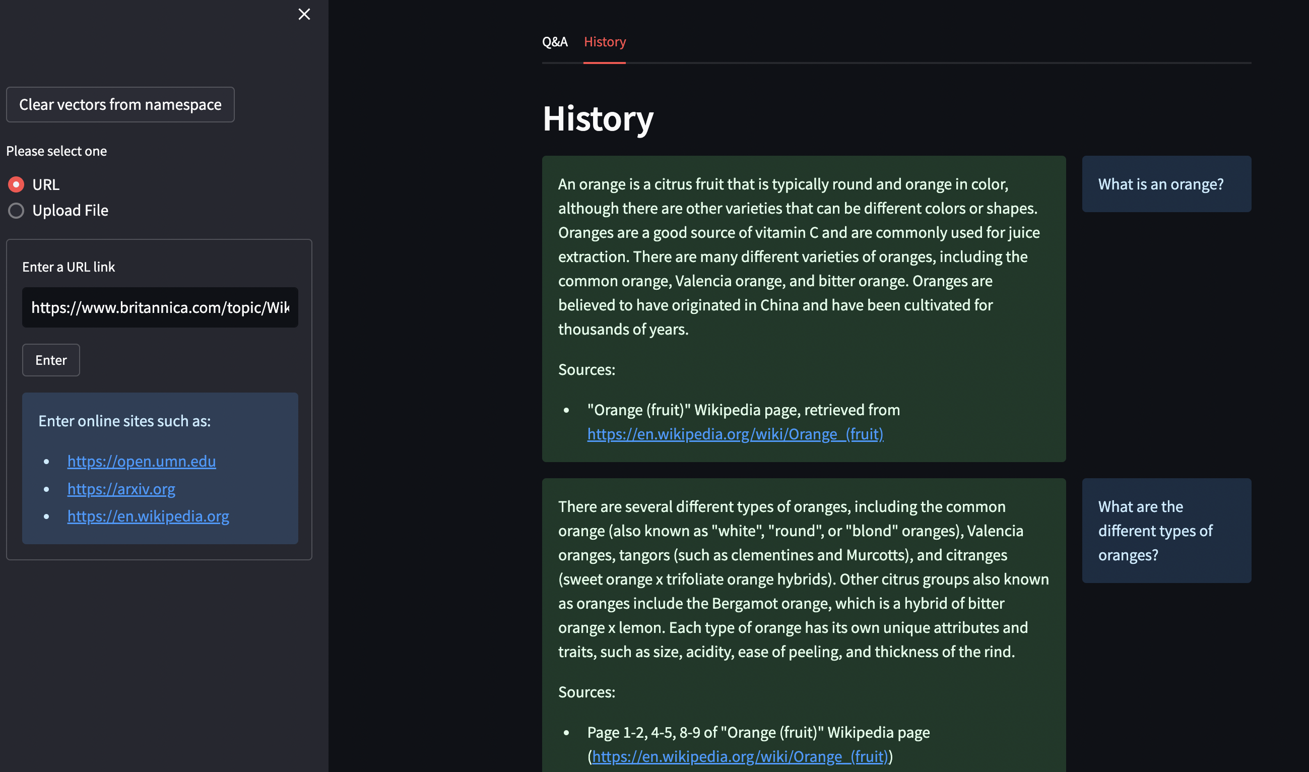This screenshot has height=772, width=1309.
Task: Click the URL link input field
Action: (160, 307)
